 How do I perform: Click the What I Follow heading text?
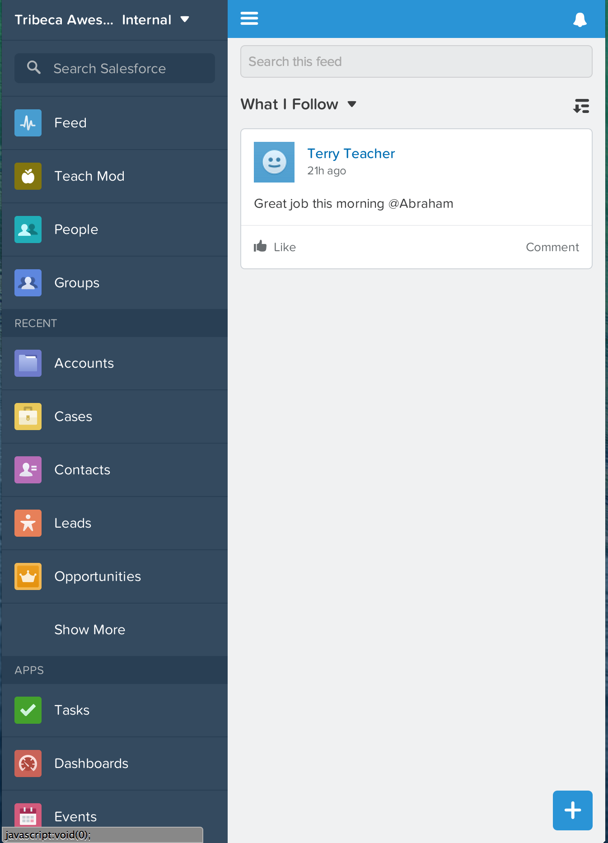point(289,104)
